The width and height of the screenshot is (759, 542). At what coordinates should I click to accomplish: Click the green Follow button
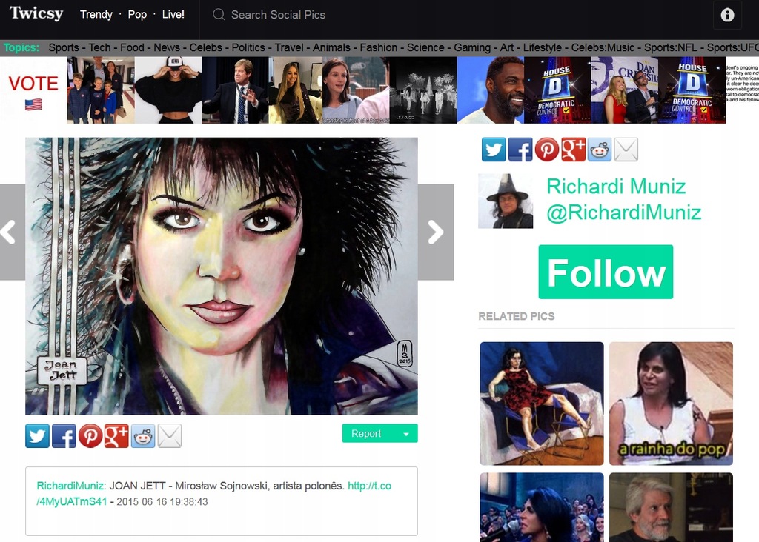pos(606,272)
